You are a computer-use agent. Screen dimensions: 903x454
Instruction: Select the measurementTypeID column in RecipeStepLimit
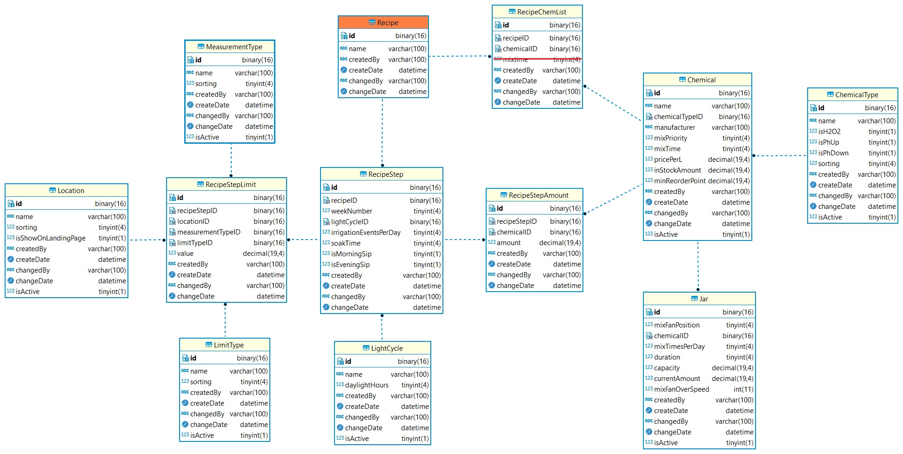click(208, 232)
